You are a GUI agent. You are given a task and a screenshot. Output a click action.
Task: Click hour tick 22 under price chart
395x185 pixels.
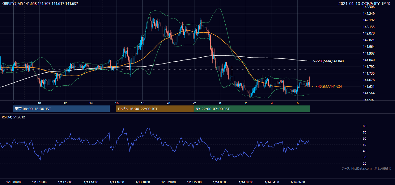tap(194, 103)
